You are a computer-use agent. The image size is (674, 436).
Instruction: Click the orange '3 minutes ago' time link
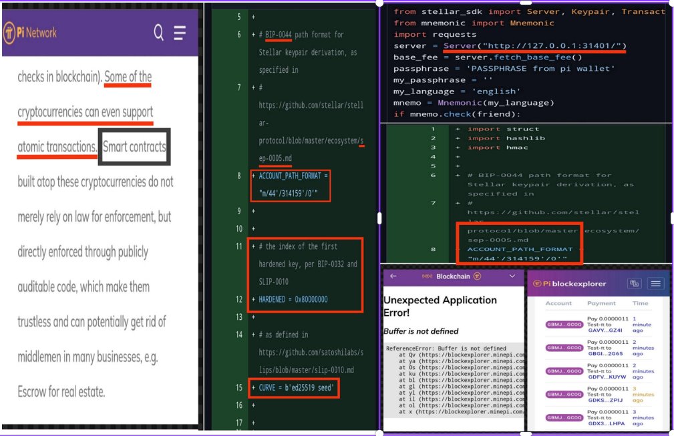tap(643, 395)
